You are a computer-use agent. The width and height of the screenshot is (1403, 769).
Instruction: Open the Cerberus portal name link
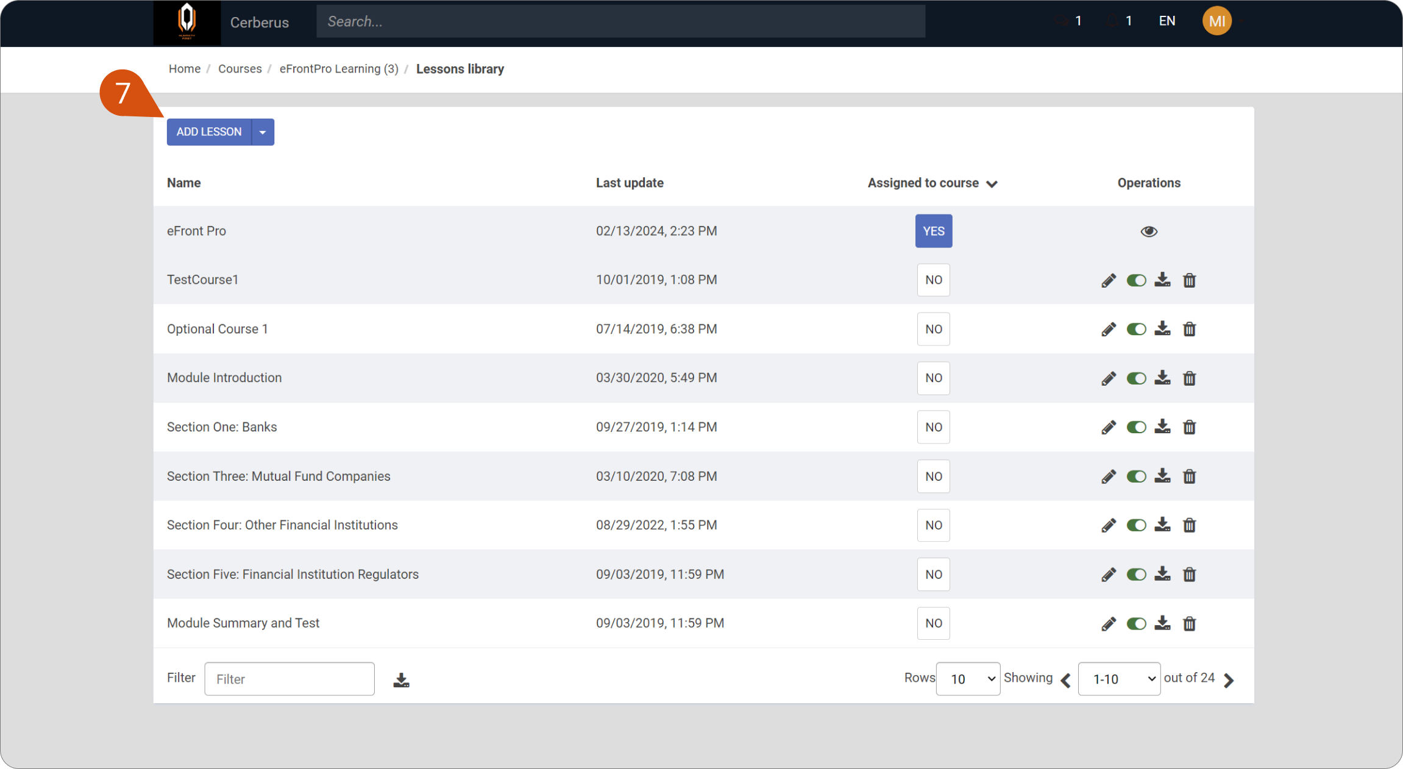(260, 23)
